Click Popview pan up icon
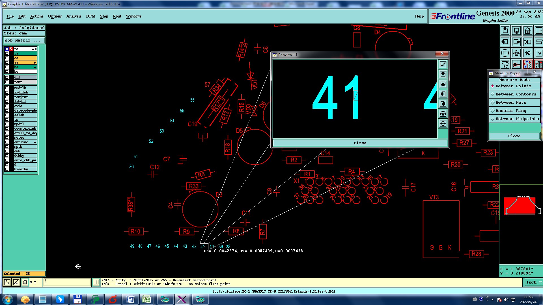This screenshot has height=305, width=543. click(x=443, y=74)
